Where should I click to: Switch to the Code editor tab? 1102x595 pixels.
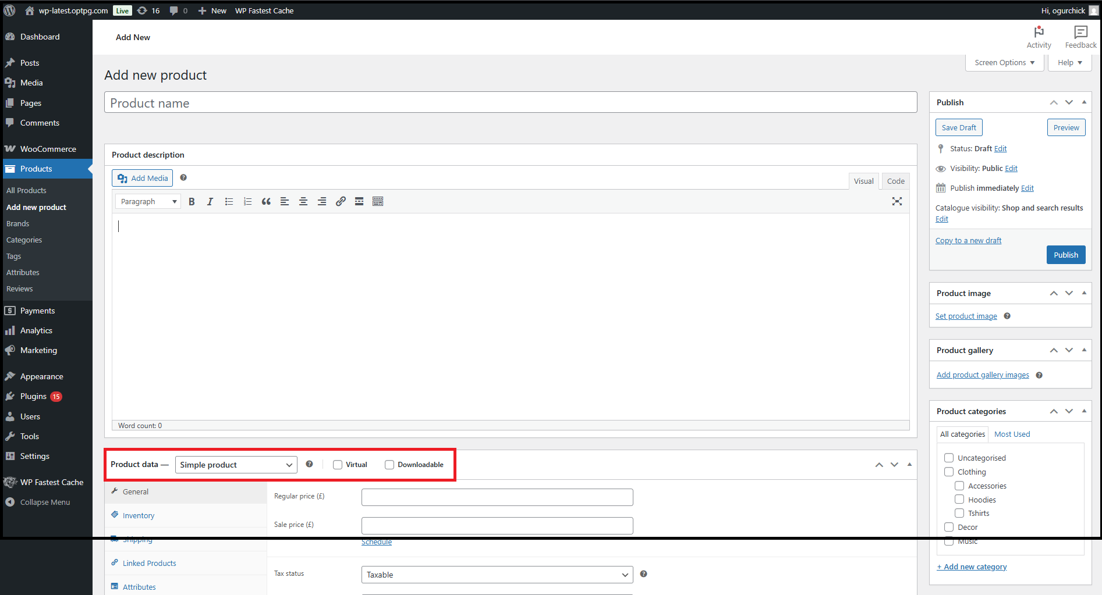tap(895, 181)
